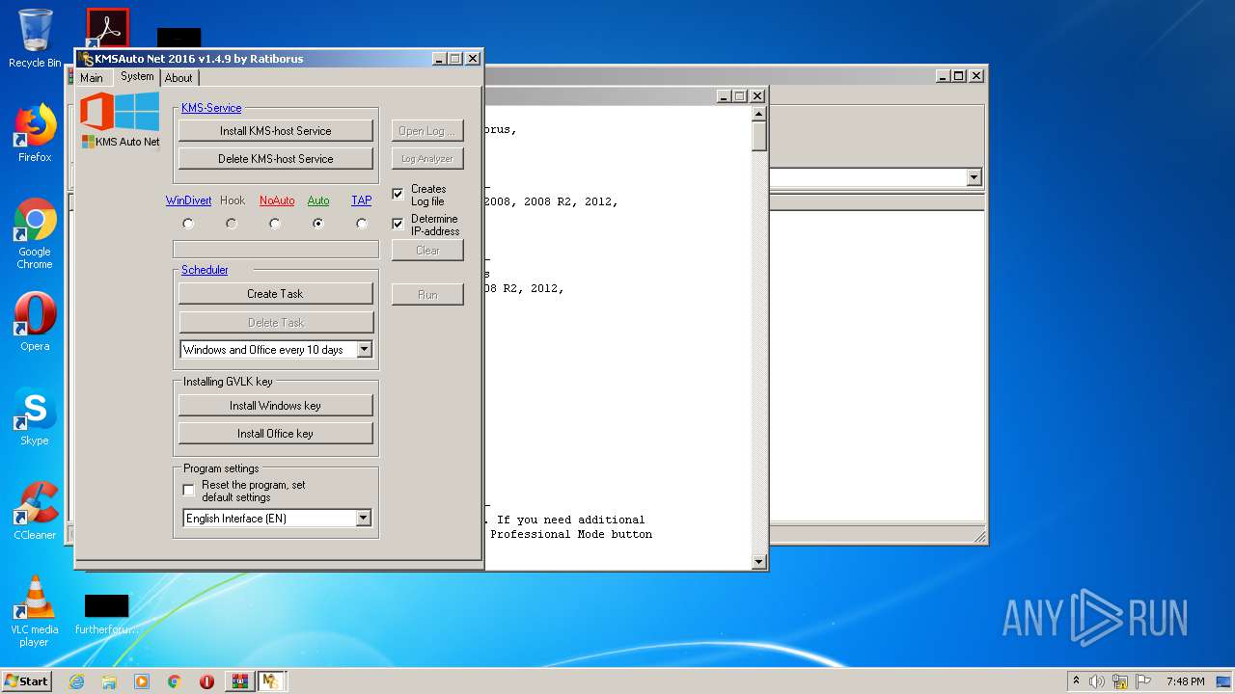This screenshot has height=694, width=1235.
Task: Launch Opera from the desktop
Action: point(35,322)
